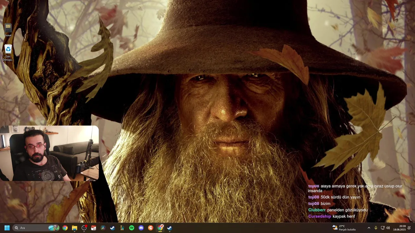Open Chrome icon next to the search box
The width and height of the screenshot is (415, 233).
point(65,228)
